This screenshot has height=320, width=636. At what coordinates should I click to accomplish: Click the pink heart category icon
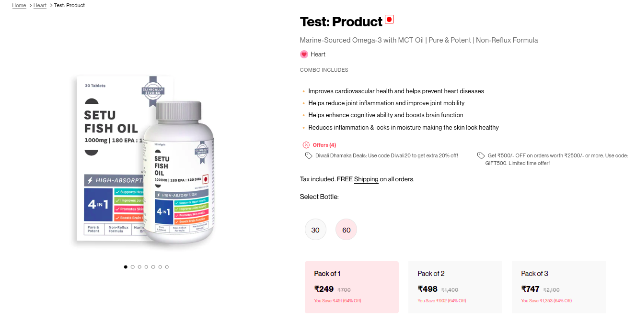304,55
